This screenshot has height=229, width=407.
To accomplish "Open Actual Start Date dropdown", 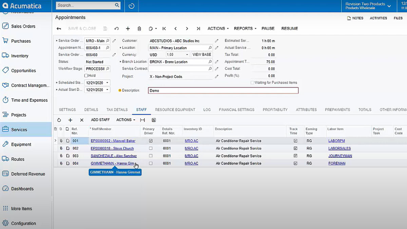I will [x=108, y=90].
